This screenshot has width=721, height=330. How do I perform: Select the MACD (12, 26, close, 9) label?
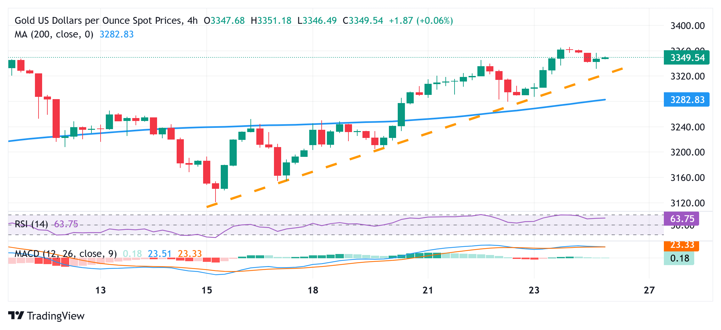(66, 253)
